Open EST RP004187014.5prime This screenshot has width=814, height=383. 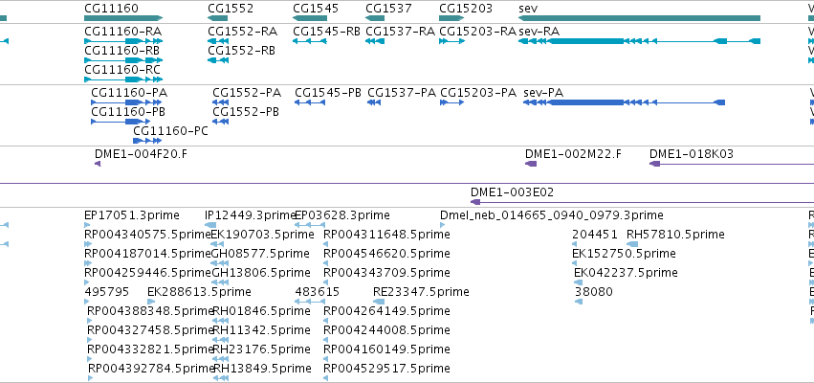point(87,263)
